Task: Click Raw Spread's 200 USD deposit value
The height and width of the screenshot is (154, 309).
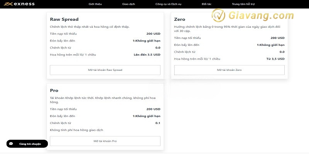Action: 153,34
